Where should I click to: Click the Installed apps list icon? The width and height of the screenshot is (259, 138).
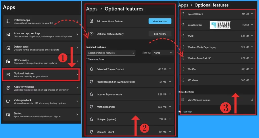click(8, 21)
